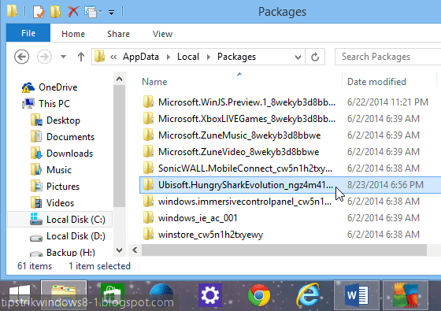This screenshot has width=441, height=311.
Task: Open the recent locations dropdown arrow
Action: (63, 57)
